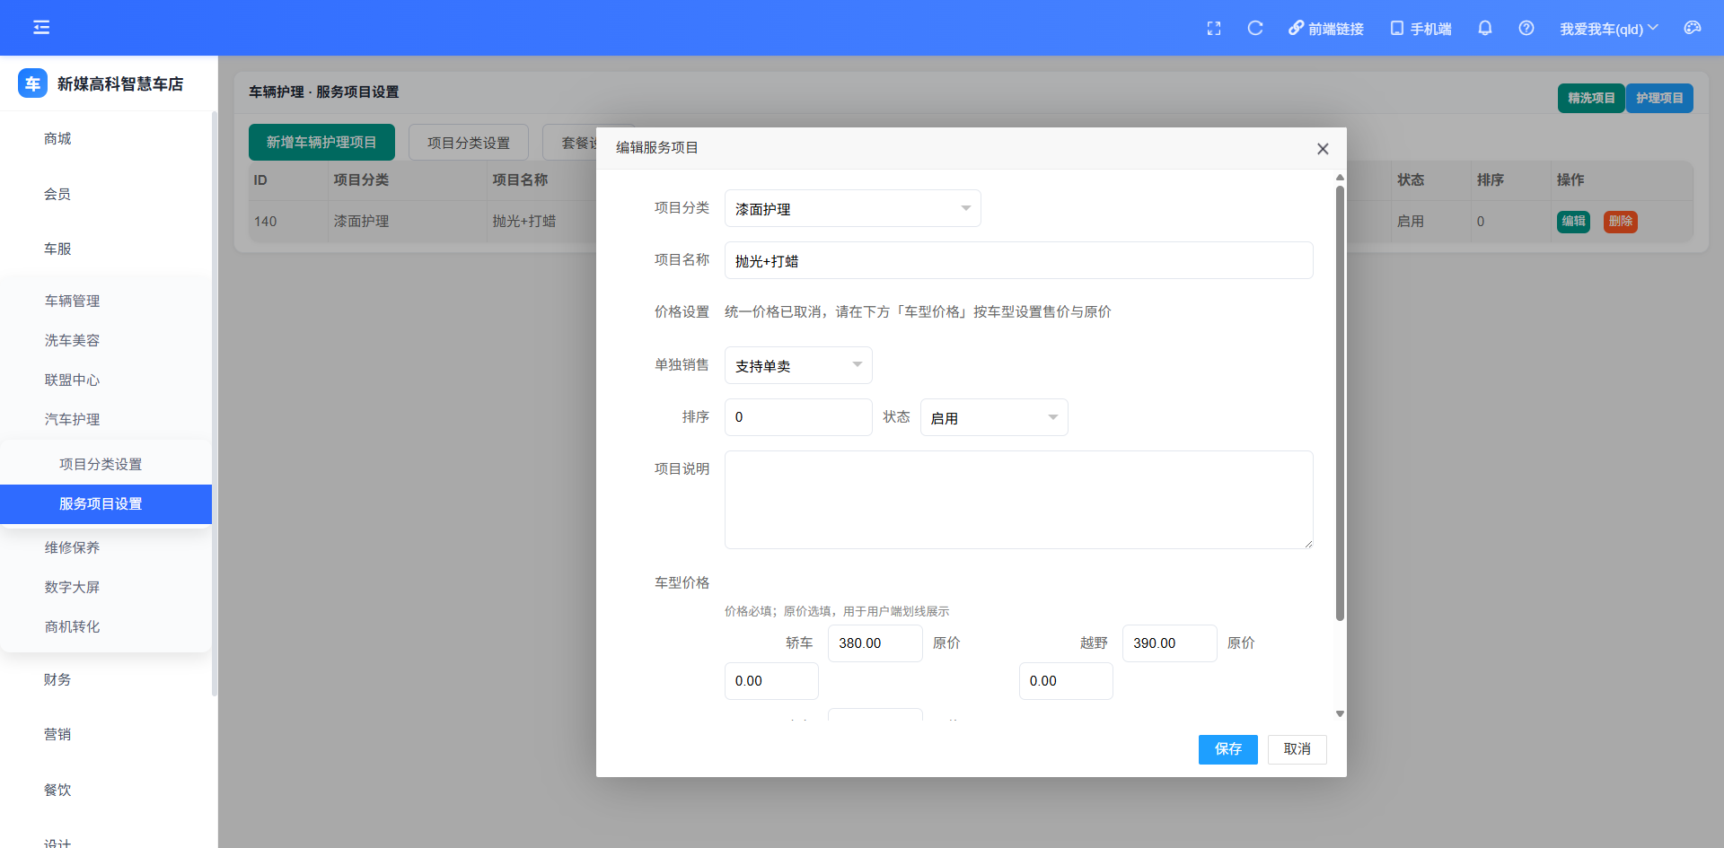This screenshot has height=848, width=1724.
Task: Open the 状态 dropdown showing 启用
Action: click(994, 417)
